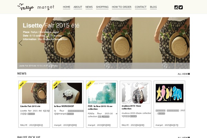Click read-more link in mudoca card

133,116
